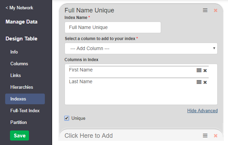This screenshot has height=145, width=228.
Task: Select Links in the sidebar
Action: [16, 75]
